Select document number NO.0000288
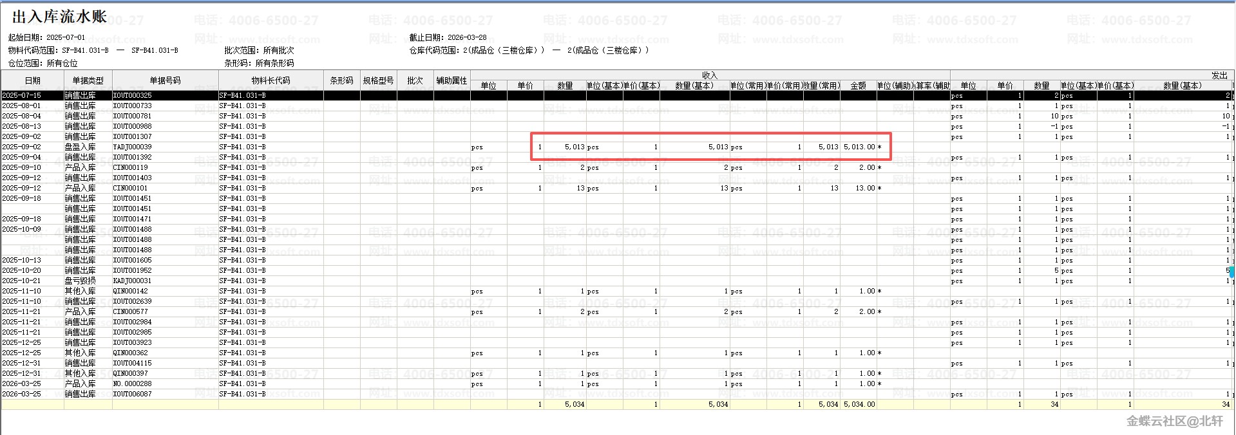 click(x=133, y=384)
